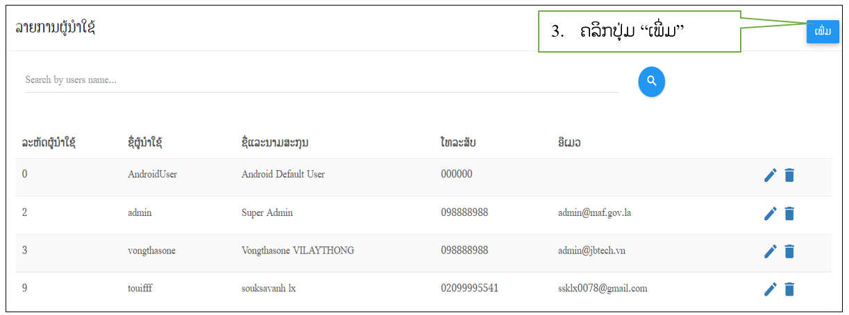Image resolution: width=849 pixels, height=315 pixels.
Task: Delete the admin user with trash icon
Action: [789, 214]
